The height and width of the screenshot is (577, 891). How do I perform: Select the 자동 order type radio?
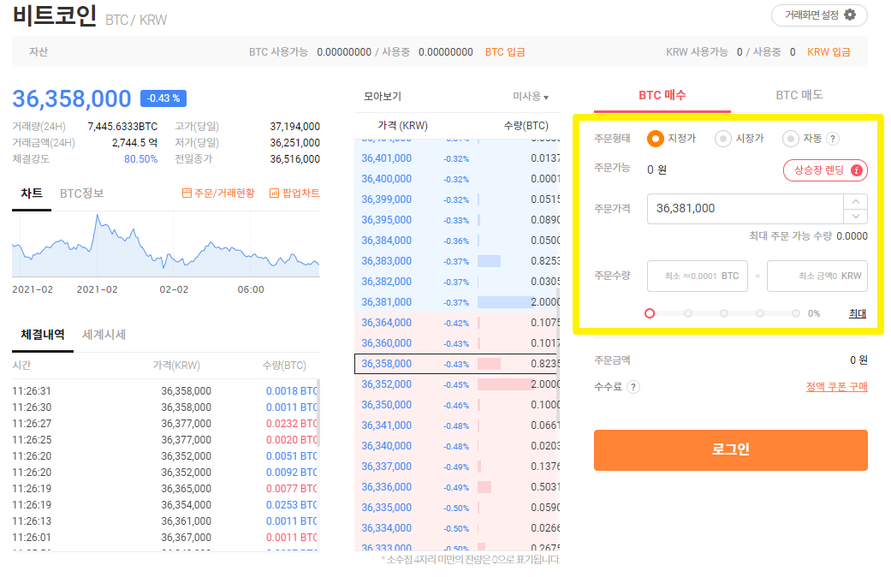click(x=790, y=139)
